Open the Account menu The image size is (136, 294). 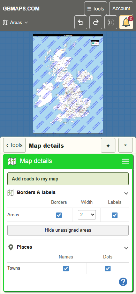click(121, 8)
